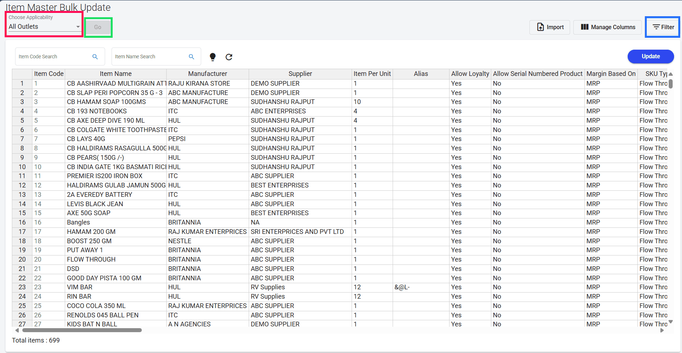682x353 pixels.
Task: Click the Item Code column header
Action: point(49,74)
